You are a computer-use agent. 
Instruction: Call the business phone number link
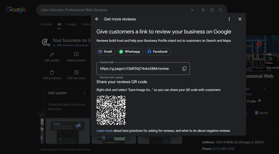pyautogui.click(x=224, y=149)
